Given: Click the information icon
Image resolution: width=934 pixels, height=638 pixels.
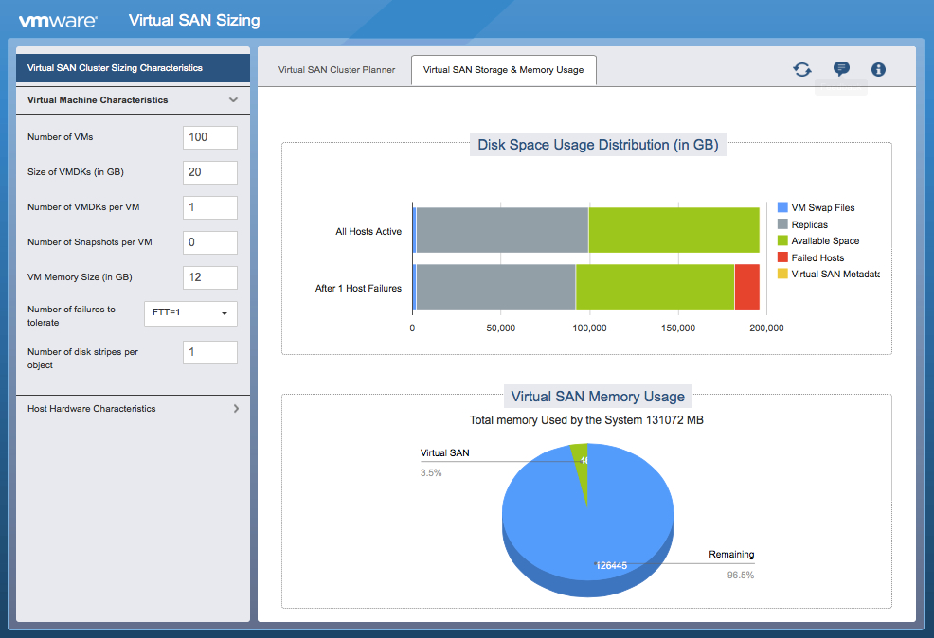Looking at the screenshot, I should (x=878, y=69).
